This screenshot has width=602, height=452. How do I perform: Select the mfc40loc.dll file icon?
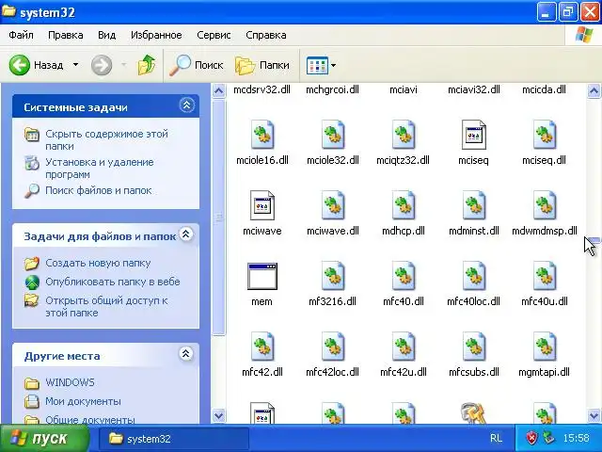coord(474,276)
